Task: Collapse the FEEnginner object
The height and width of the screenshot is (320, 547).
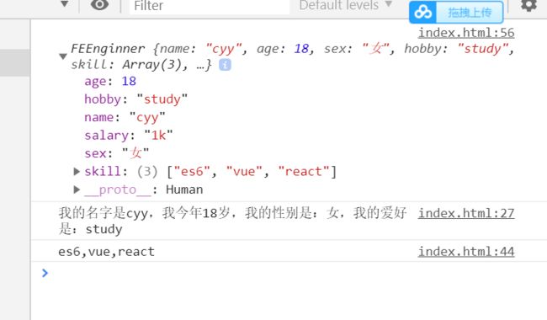Action: click(x=63, y=56)
